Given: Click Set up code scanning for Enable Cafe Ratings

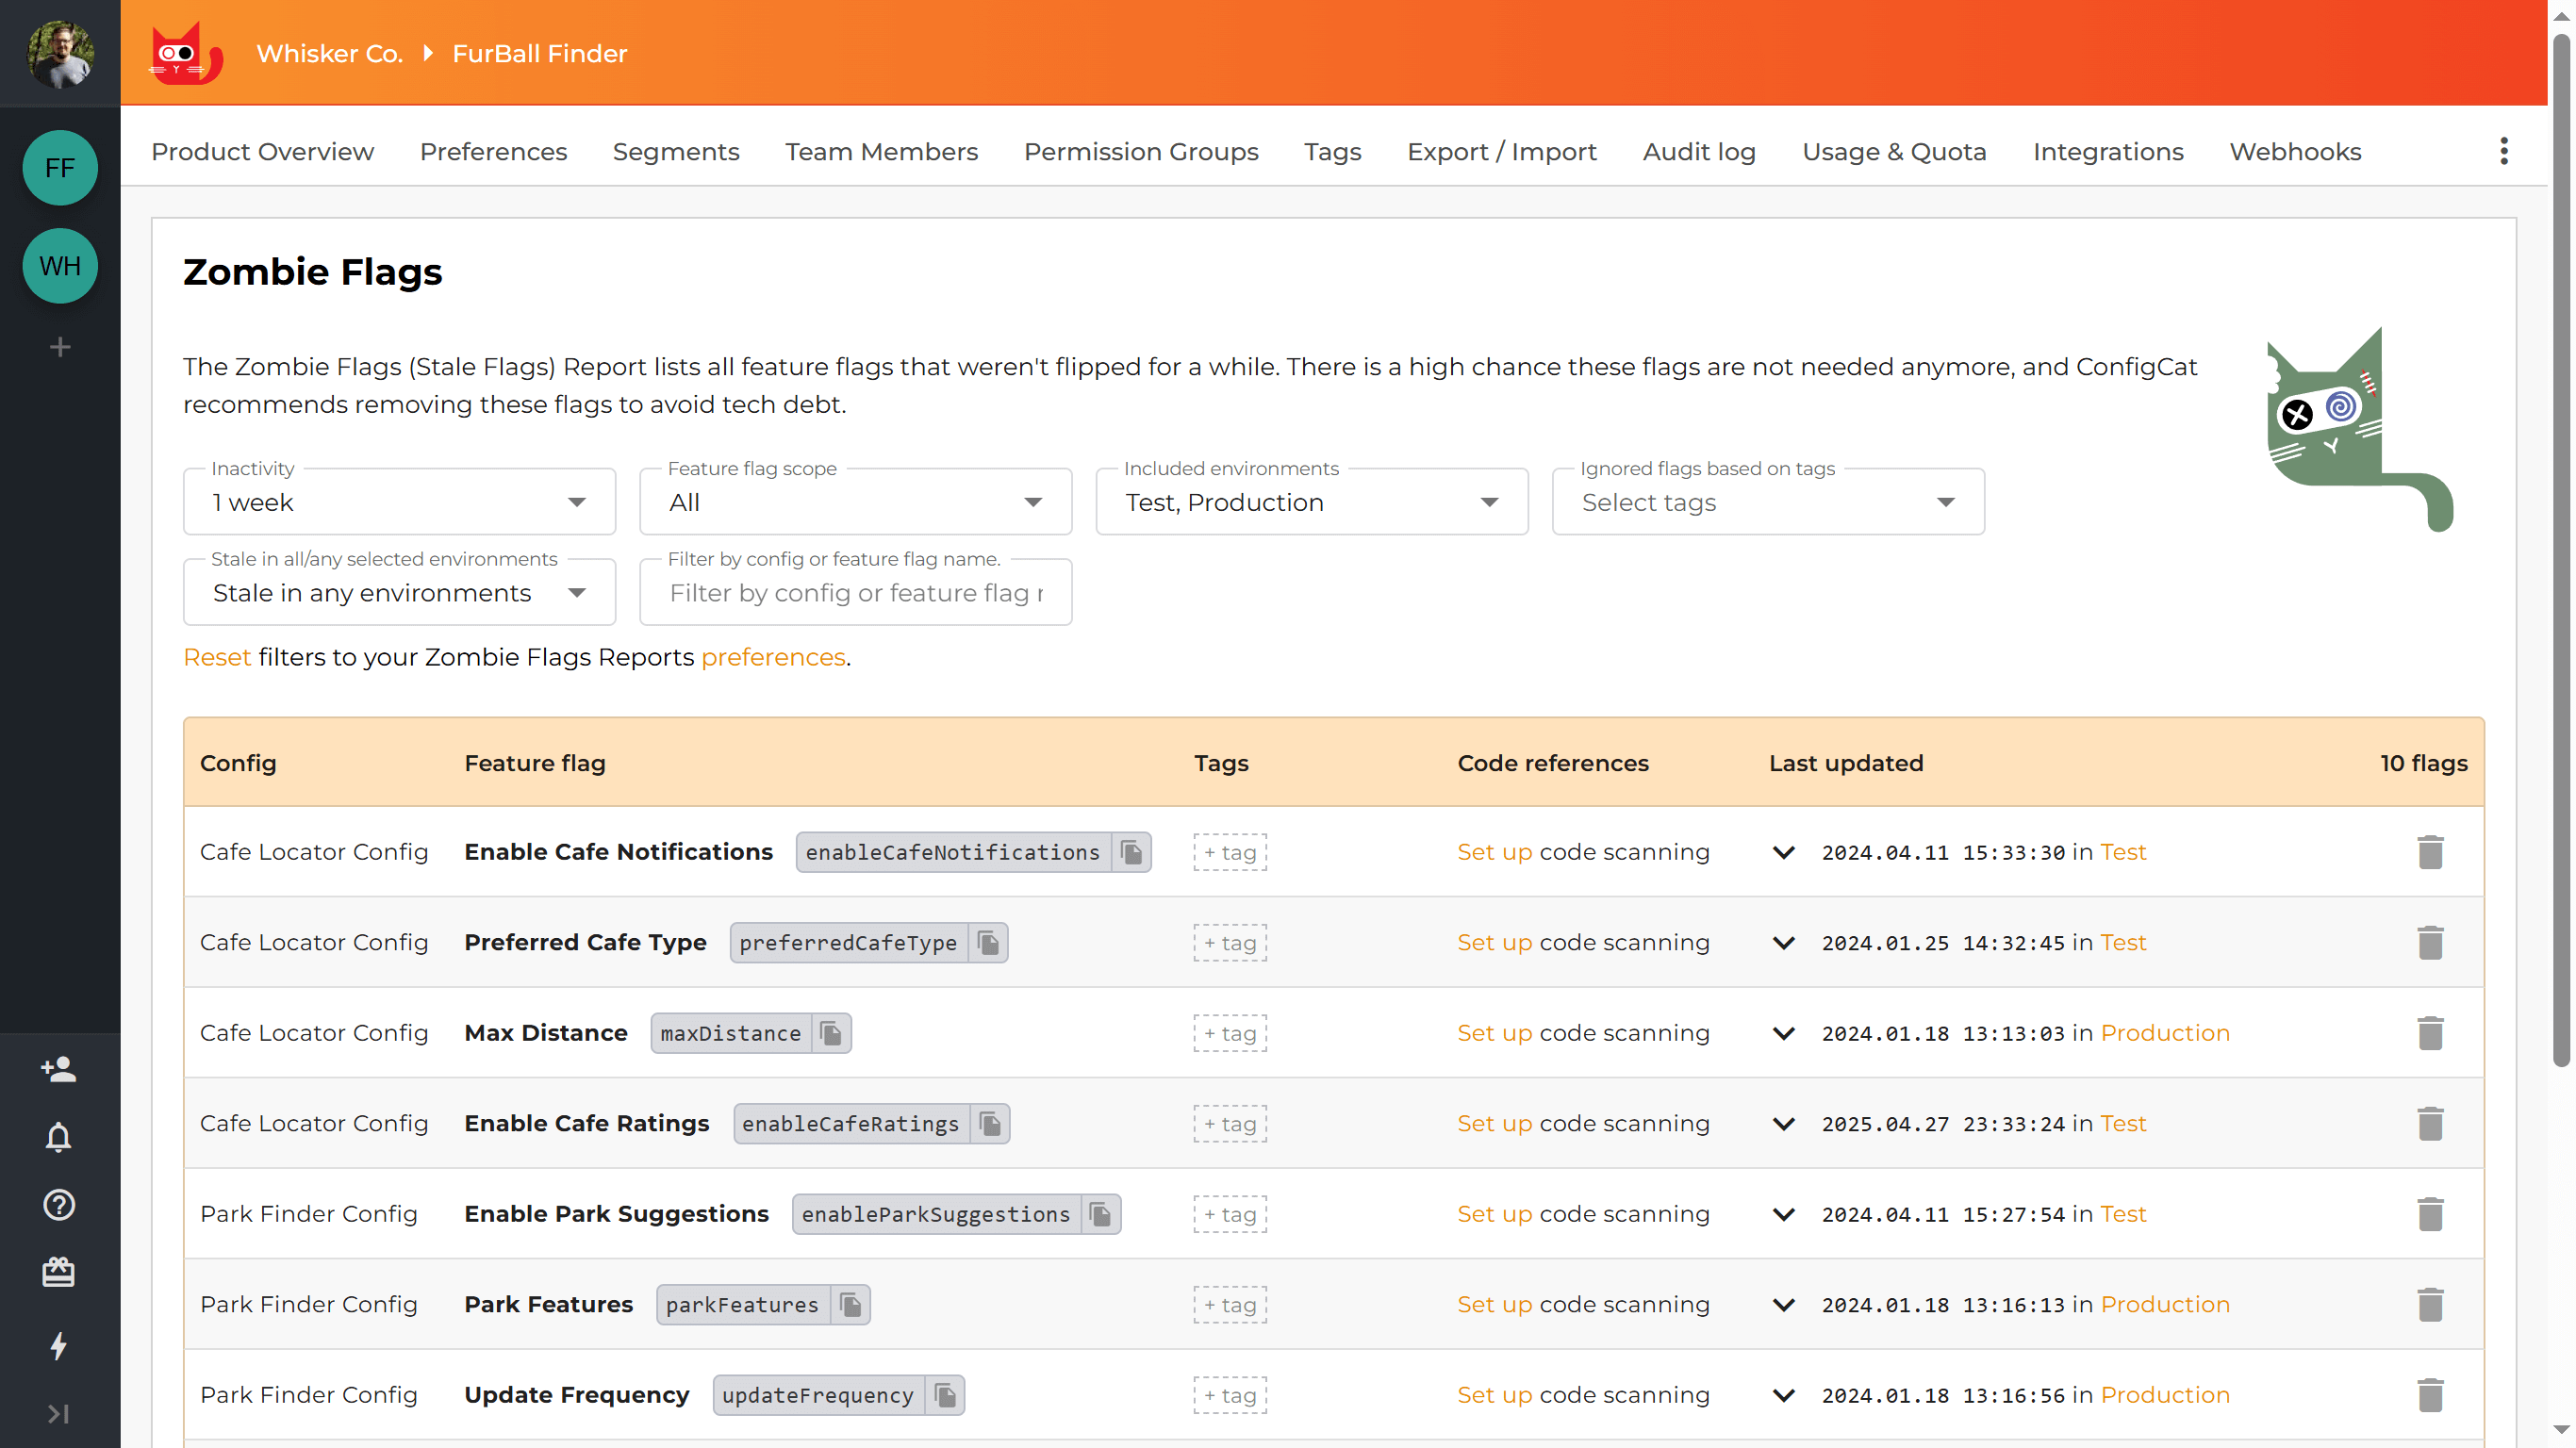Looking at the screenshot, I should (x=1494, y=1123).
